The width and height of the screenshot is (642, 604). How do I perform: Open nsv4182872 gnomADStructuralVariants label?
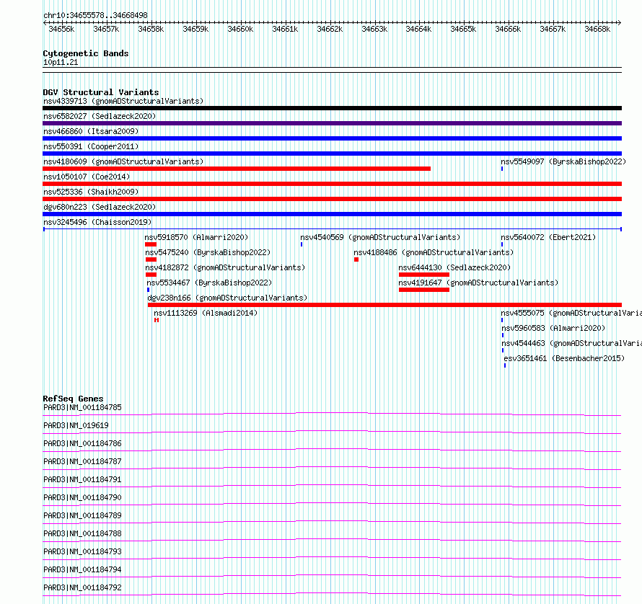click(x=225, y=267)
